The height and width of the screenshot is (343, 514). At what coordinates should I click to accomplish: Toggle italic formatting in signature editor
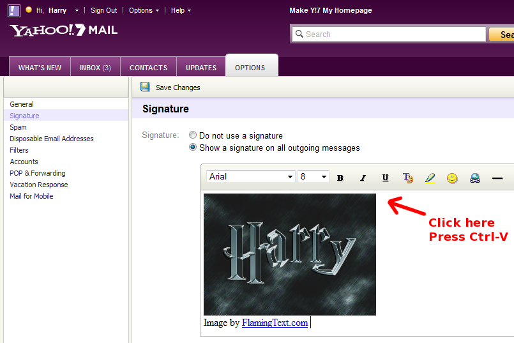[x=363, y=178]
